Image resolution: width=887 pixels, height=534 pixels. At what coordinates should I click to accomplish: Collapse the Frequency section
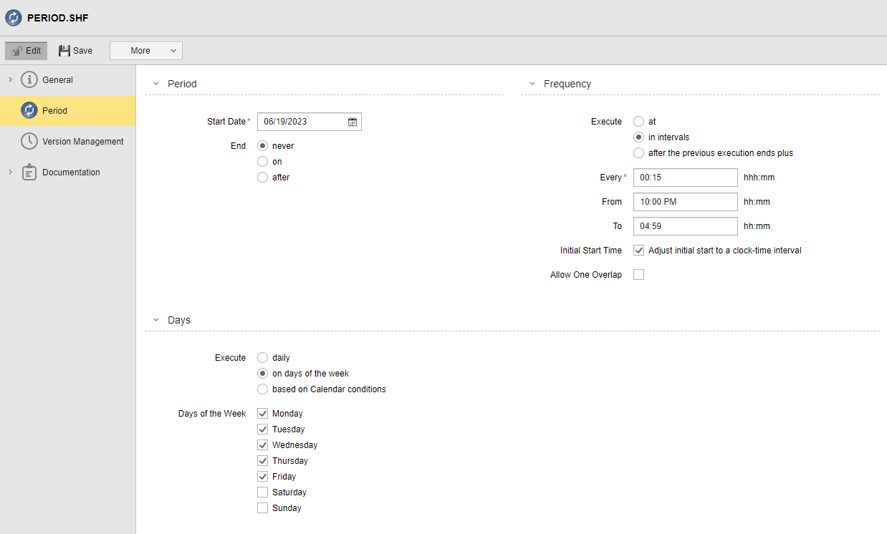tap(532, 84)
